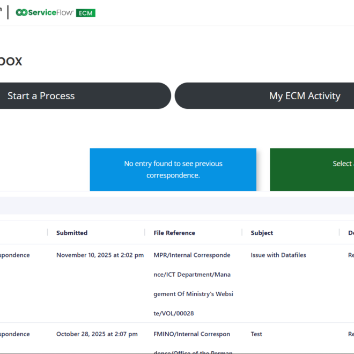
Task: Sort by Subject column header
Action: coord(262,233)
